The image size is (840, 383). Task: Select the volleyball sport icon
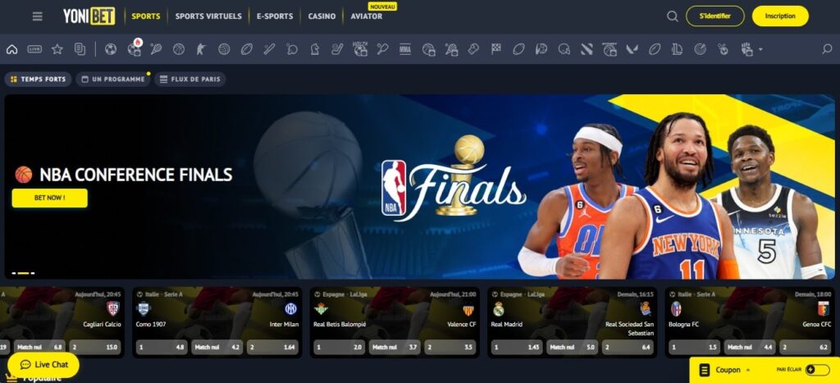click(x=224, y=49)
